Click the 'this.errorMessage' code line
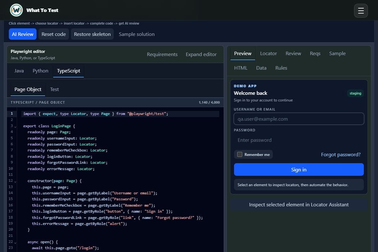This screenshot has width=378, height=252. pyautogui.click(x=79, y=224)
